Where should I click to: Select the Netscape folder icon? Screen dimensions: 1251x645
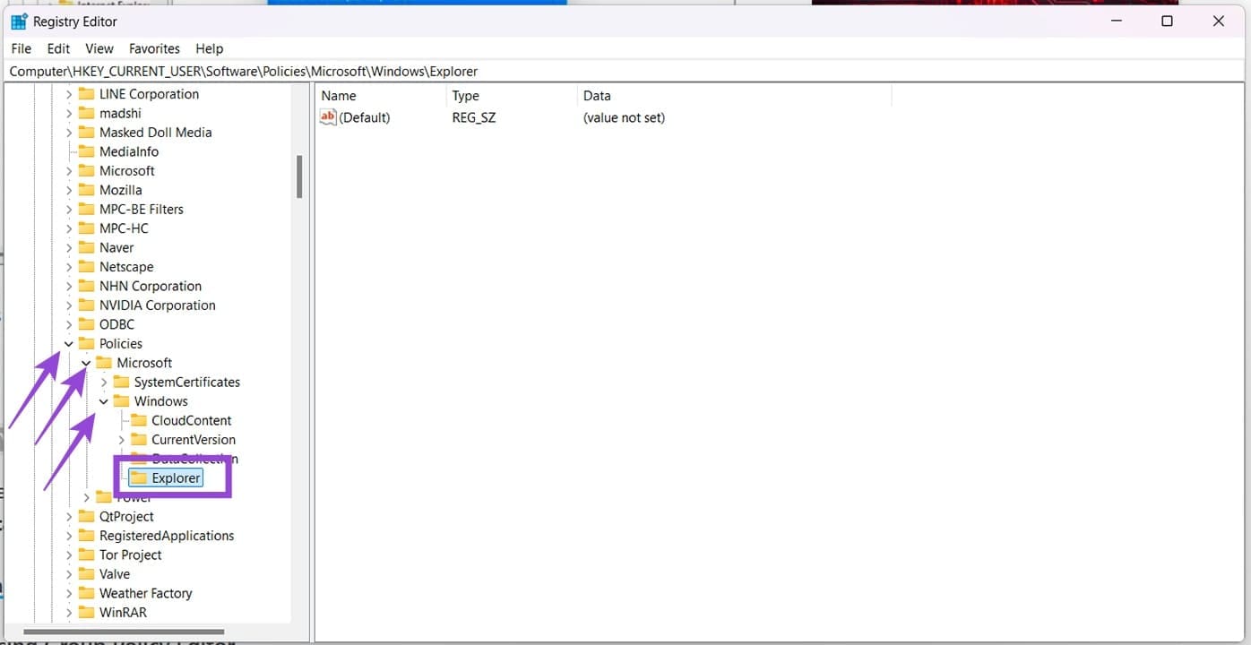pos(86,267)
